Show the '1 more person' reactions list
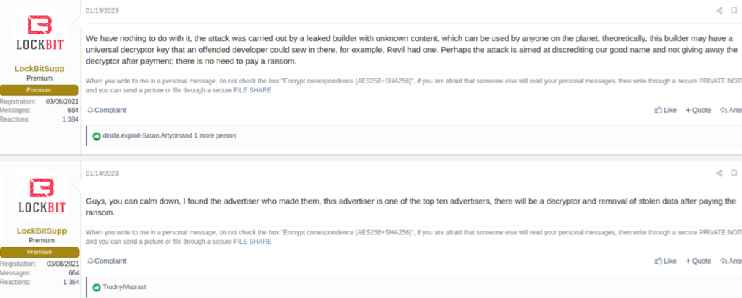 (x=214, y=136)
